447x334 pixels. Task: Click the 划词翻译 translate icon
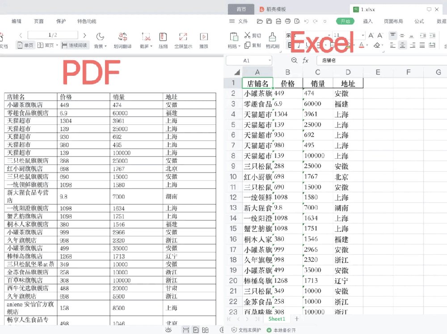point(122,40)
